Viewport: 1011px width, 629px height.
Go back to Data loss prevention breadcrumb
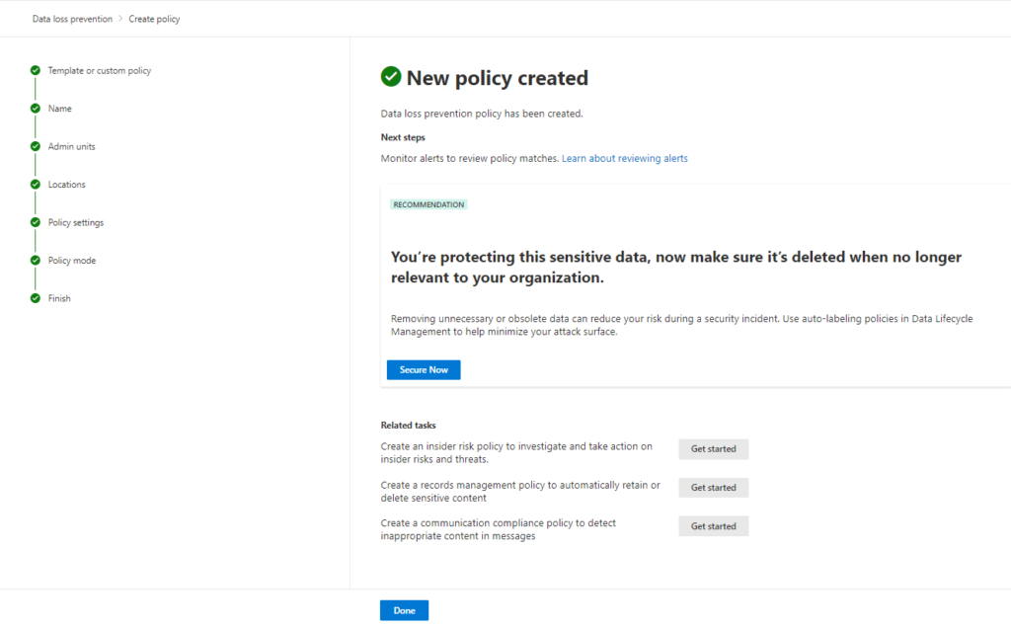point(72,19)
